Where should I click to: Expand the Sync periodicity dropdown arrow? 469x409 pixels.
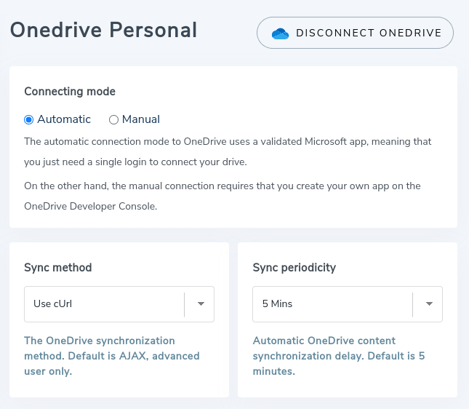(429, 303)
